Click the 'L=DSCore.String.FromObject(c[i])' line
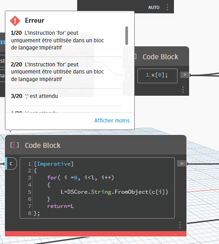The image size is (219, 244). click(114, 192)
